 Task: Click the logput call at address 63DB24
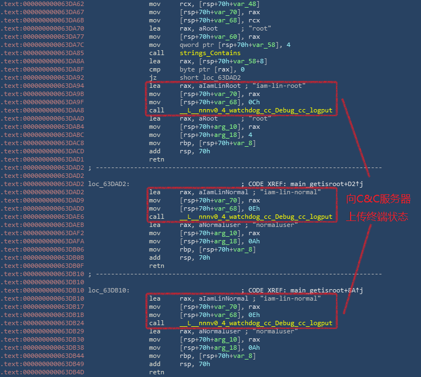256,323
